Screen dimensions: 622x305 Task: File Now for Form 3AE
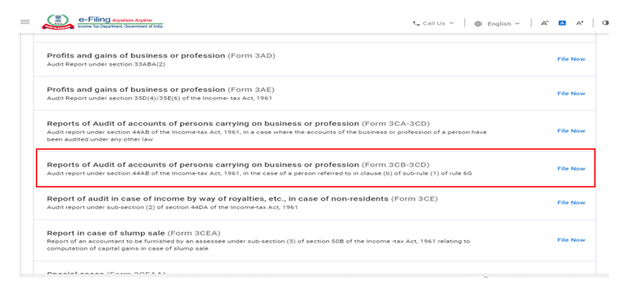(571, 93)
